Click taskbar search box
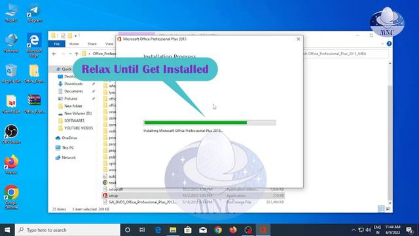This screenshot has height=236, width=419. pos(67,230)
